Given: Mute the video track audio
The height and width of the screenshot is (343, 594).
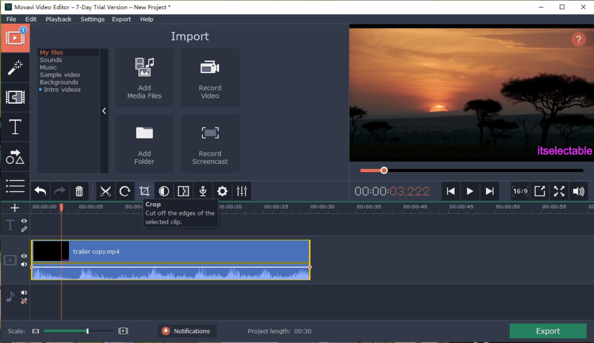Looking at the screenshot, I should [24, 264].
